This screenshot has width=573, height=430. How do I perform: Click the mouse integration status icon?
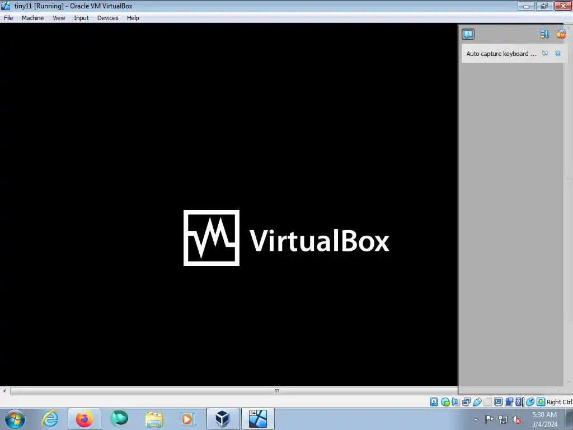530,402
